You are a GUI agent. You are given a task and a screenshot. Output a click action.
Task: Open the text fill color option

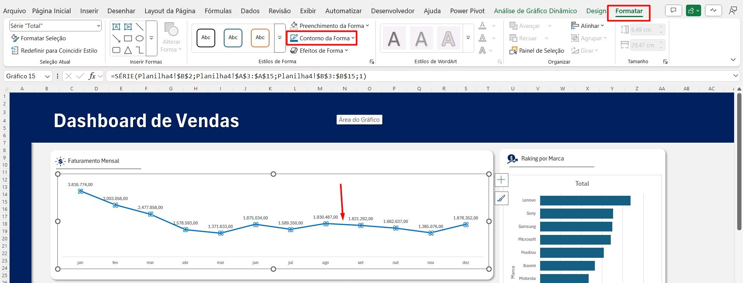click(482, 26)
